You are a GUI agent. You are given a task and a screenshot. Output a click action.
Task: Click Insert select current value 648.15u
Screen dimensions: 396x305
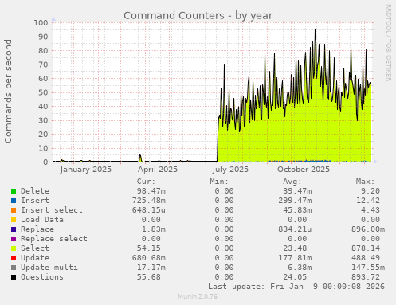pos(149,210)
